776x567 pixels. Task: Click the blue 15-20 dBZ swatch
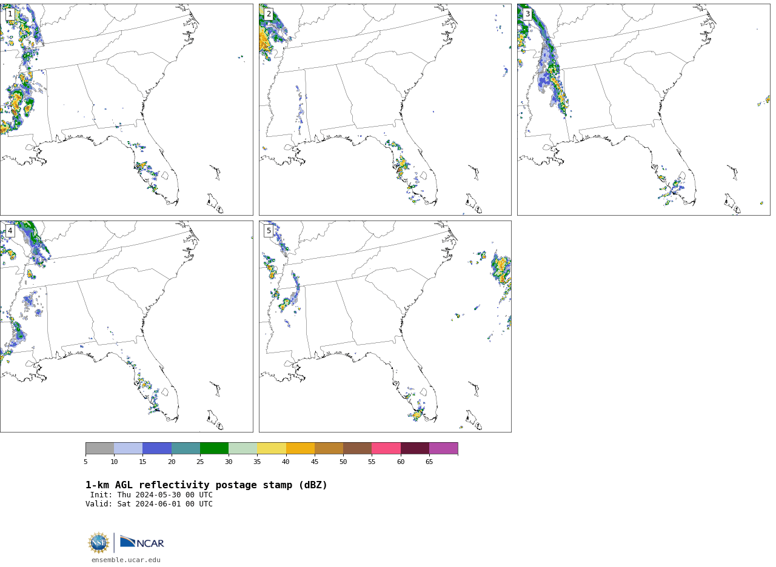pyautogui.click(x=157, y=448)
